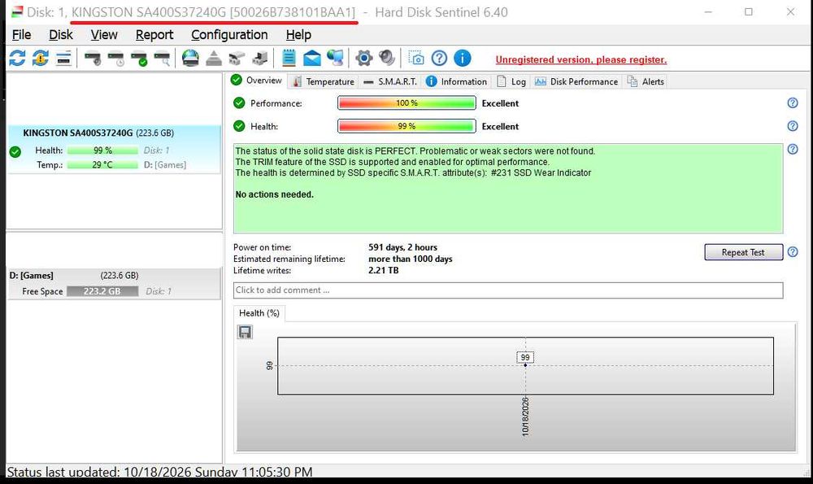Click the Temp. 29 °C bar in disk list
Viewport: 813px width, 484px height.
pos(102,165)
